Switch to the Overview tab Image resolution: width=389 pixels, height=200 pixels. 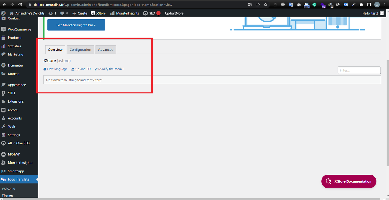tap(55, 49)
